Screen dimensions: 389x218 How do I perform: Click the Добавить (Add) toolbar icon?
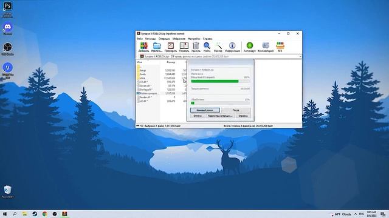coord(143,47)
